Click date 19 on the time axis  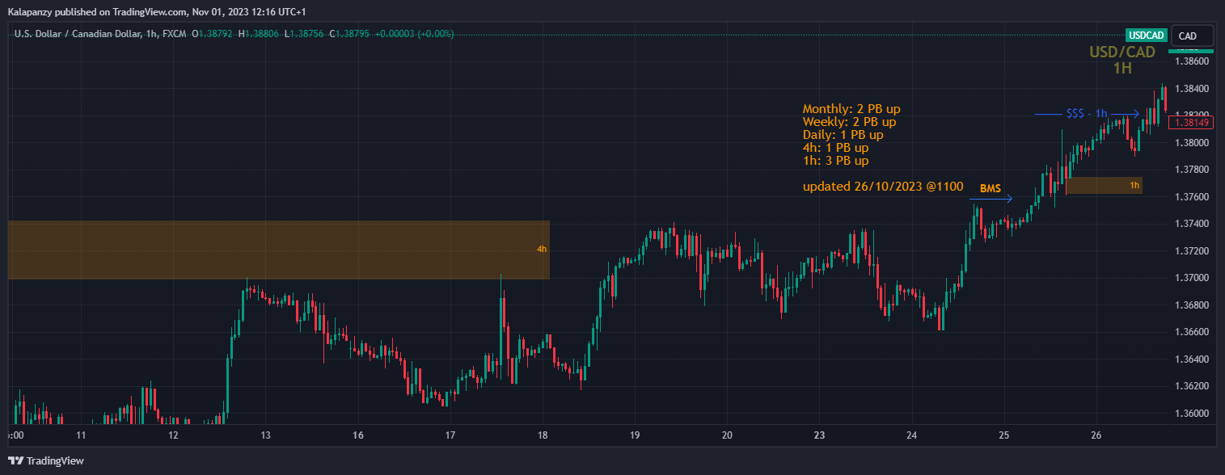click(x=635, y=435)
